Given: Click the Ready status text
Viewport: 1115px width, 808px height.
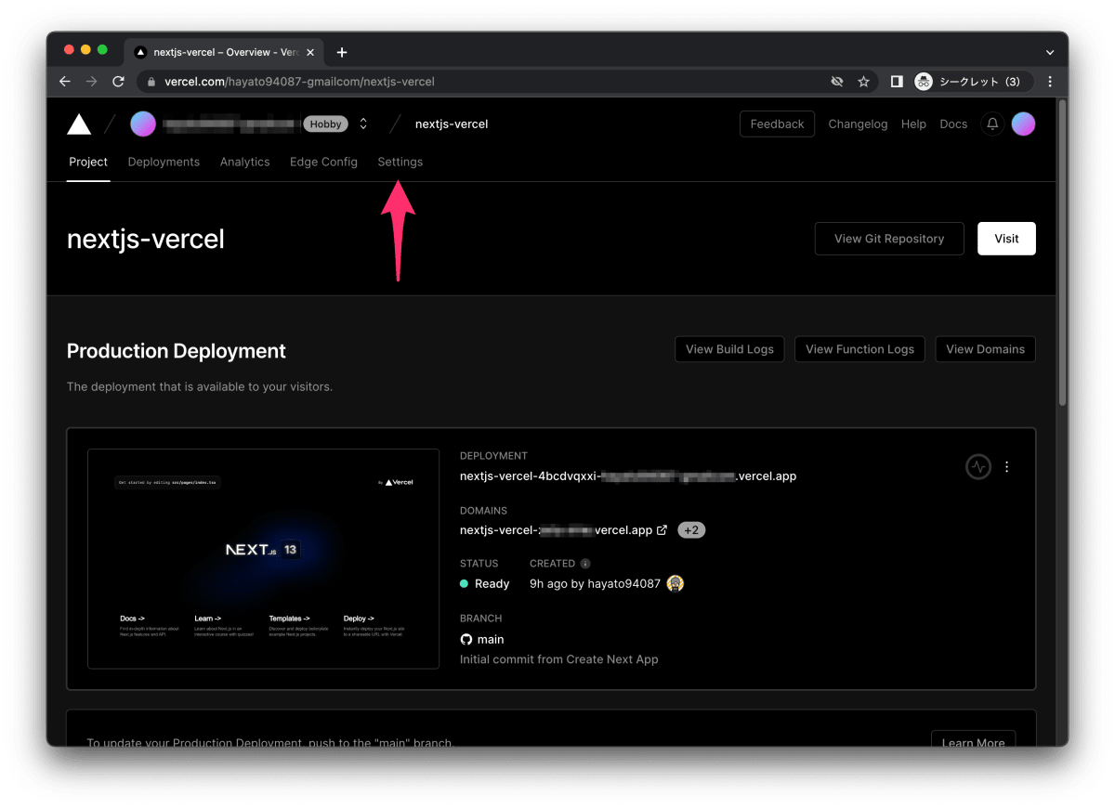Looking at the screenshot, I should coord(492,583).
